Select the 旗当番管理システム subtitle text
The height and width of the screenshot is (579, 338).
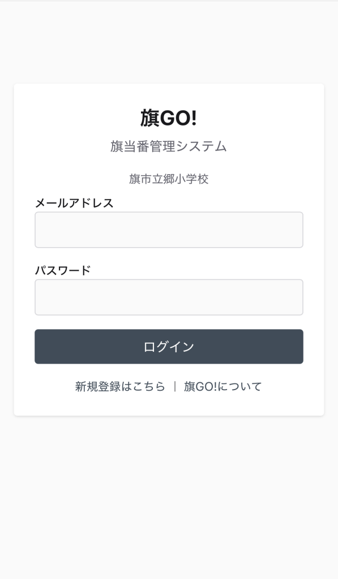pyautogui.click(x=169, y=146)
